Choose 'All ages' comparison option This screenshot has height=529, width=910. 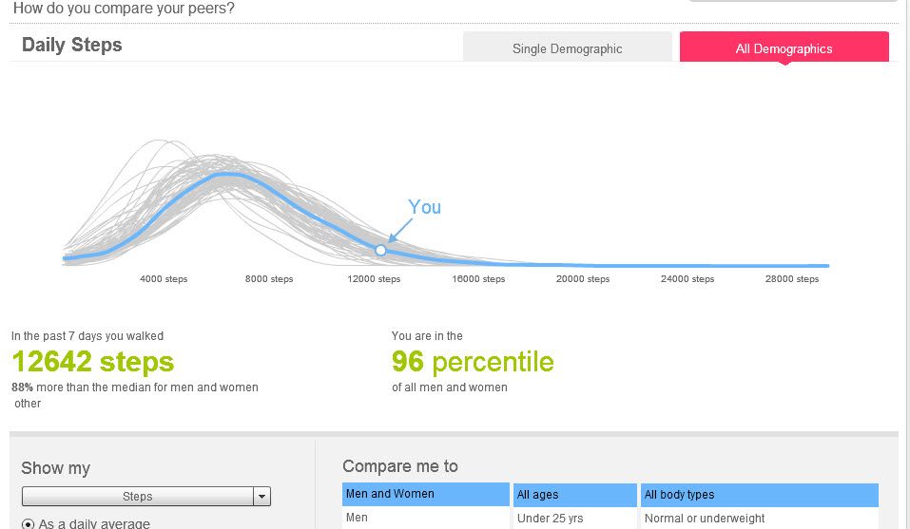575,495
